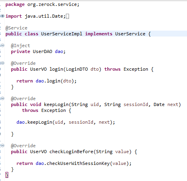Click the @Service annotation

(16, 28)
